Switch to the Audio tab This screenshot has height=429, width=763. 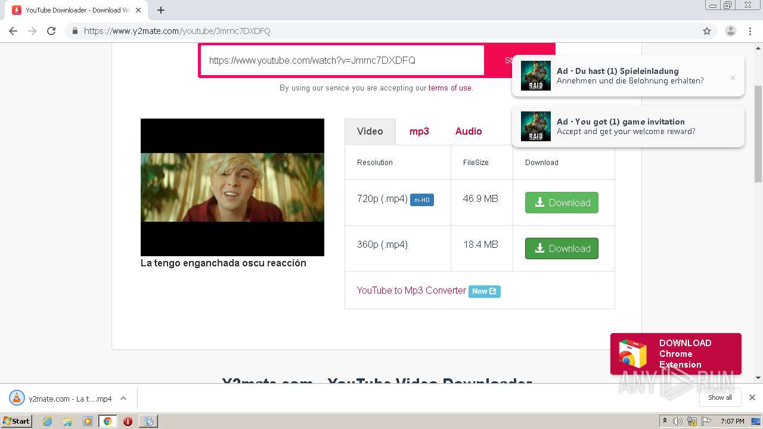(x=469, y=131)
